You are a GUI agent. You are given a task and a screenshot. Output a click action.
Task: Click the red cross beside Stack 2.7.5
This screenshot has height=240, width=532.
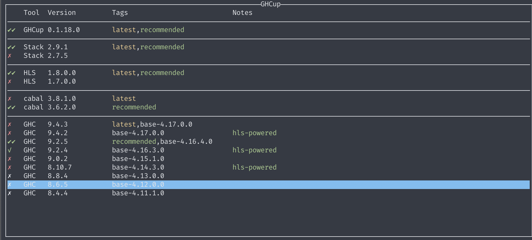pos(9,56)
